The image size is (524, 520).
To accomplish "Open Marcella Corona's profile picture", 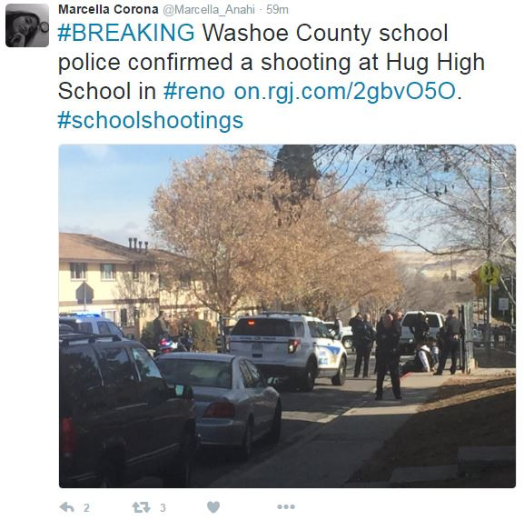I will point(27,25).
